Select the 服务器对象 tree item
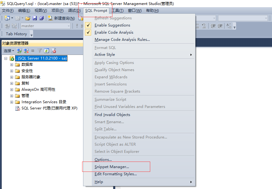Image resolution: width=272 pixels, height=189 pixels. (31, 77)
